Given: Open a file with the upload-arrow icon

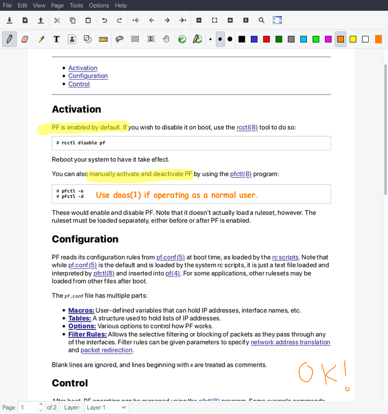Looking at the screenshot, I should point(41,20).
